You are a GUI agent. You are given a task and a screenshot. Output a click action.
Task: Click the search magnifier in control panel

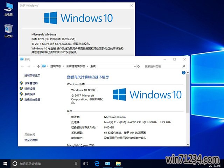pyautogui.click(x=184, y=66)
